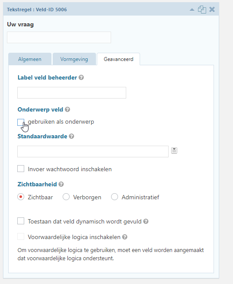This screenshot has width=233, height=284.
Task: Tick 'Toestaan dat veld dynamisch wordt gevuld'
Action: 21,221
